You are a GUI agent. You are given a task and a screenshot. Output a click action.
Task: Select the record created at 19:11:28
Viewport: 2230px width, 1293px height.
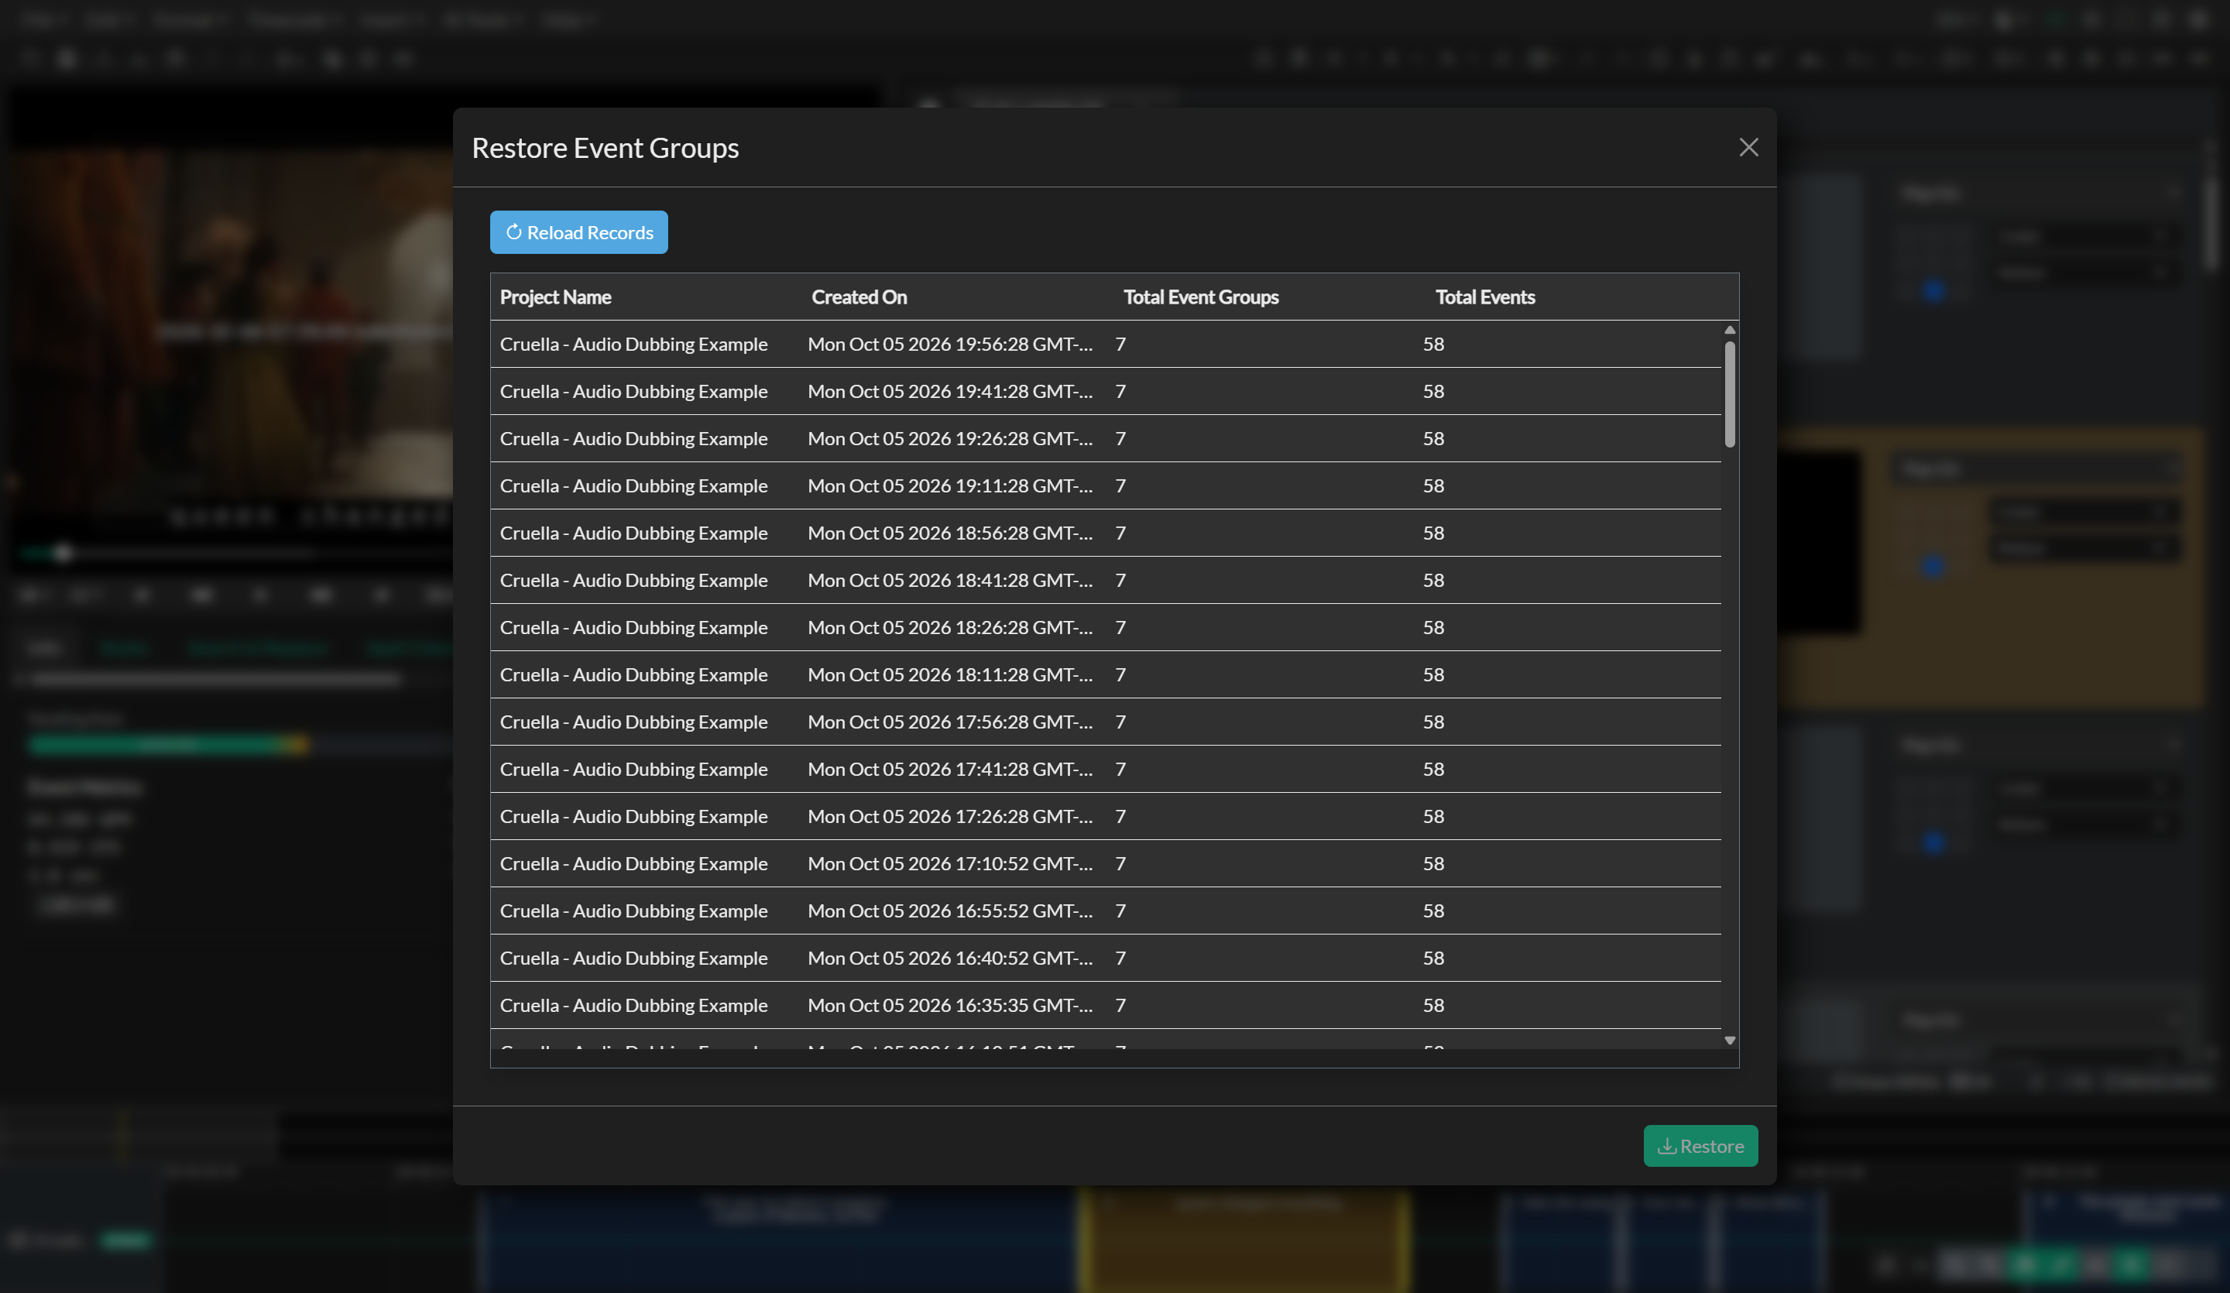point(1106,486)
